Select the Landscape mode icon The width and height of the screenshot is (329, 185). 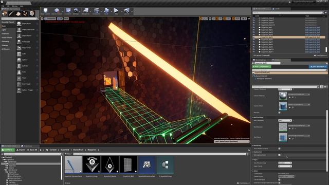[19, 14]
